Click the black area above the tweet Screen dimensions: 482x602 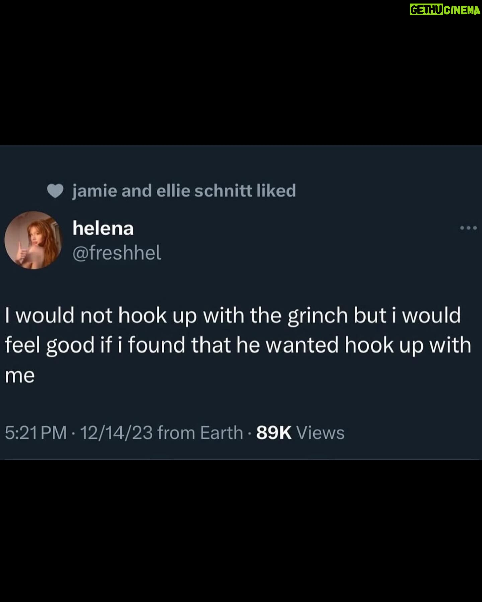241,73
